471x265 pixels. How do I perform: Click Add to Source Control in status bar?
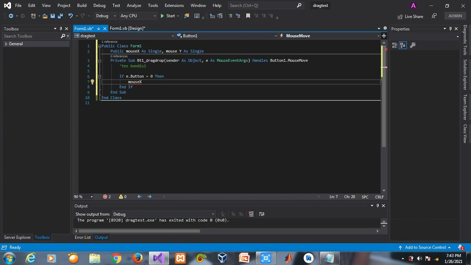425,247
